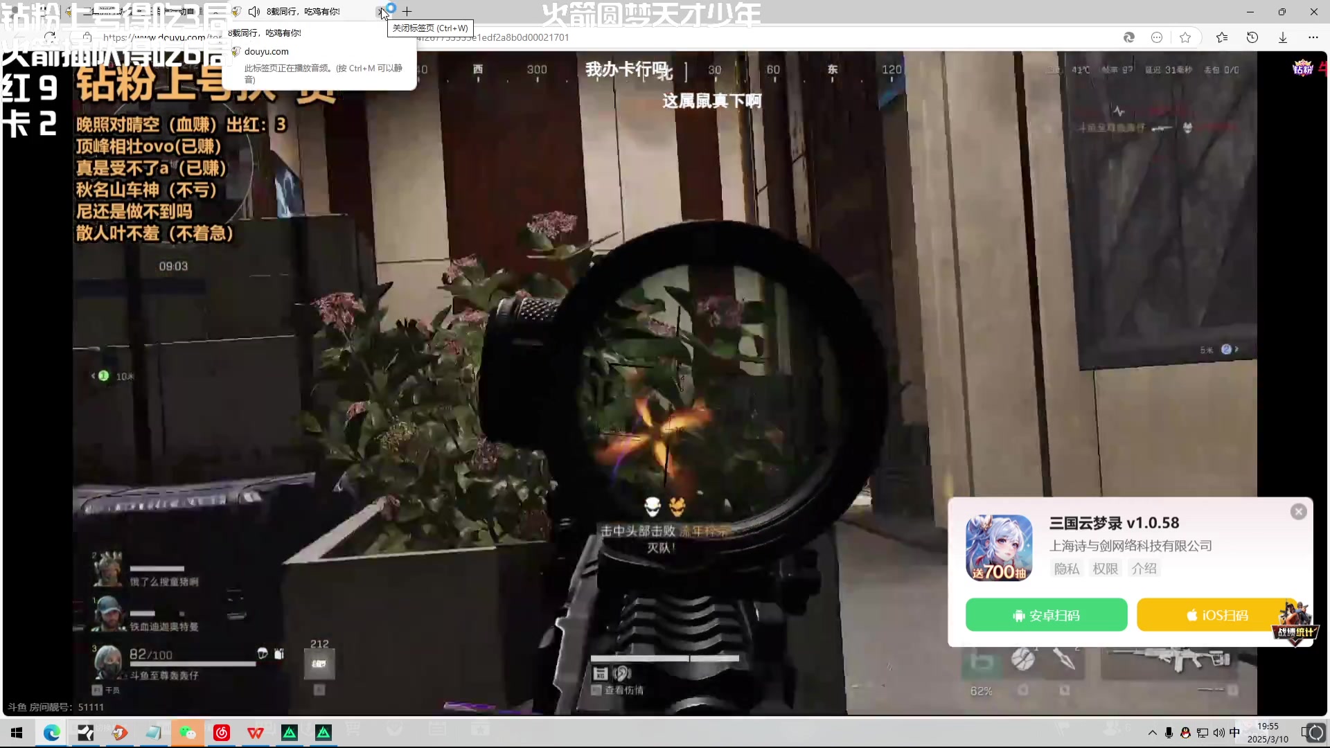Open the browser Settings and more menu
This screenshot has height=748, width=1330.
click(x=1313, y=37)
